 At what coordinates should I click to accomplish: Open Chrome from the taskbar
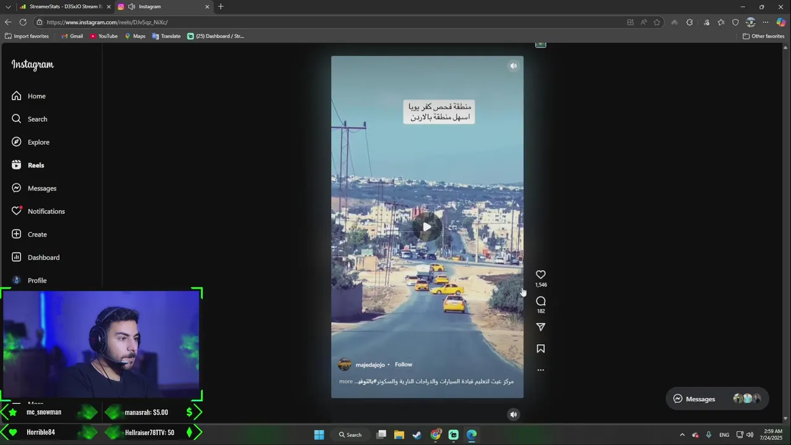pyautogui.click(x=436, y=434)
